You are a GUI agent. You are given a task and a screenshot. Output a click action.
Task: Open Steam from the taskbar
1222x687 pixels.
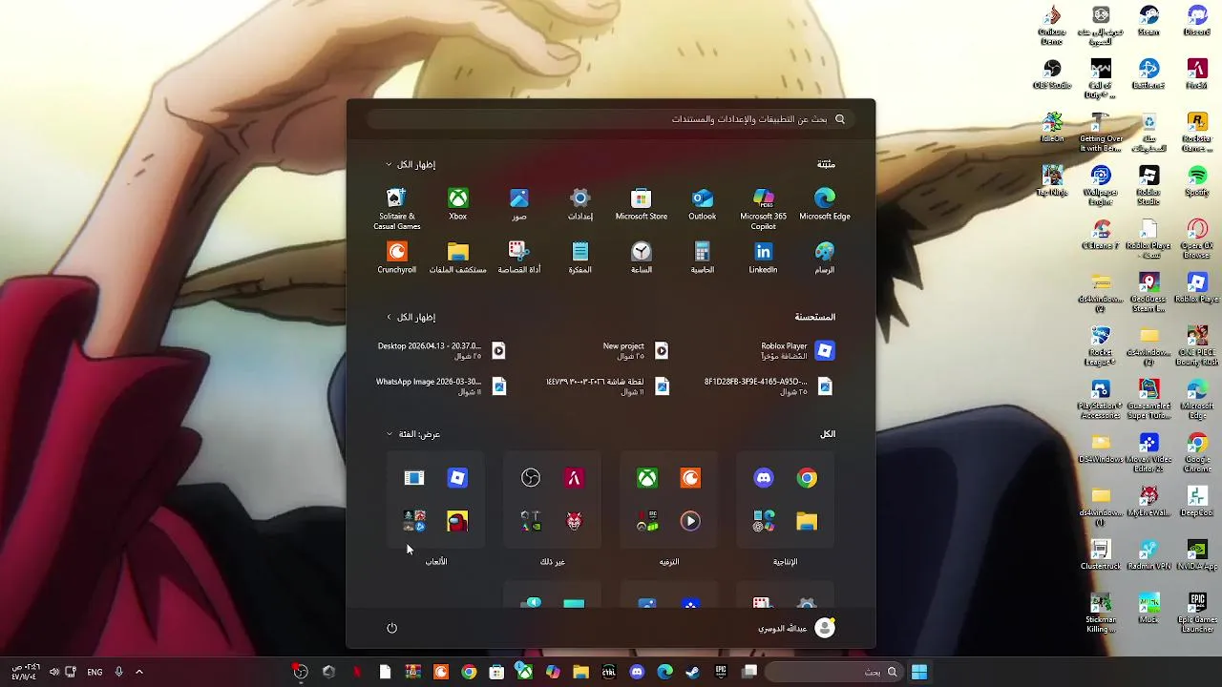coord(692,672)
